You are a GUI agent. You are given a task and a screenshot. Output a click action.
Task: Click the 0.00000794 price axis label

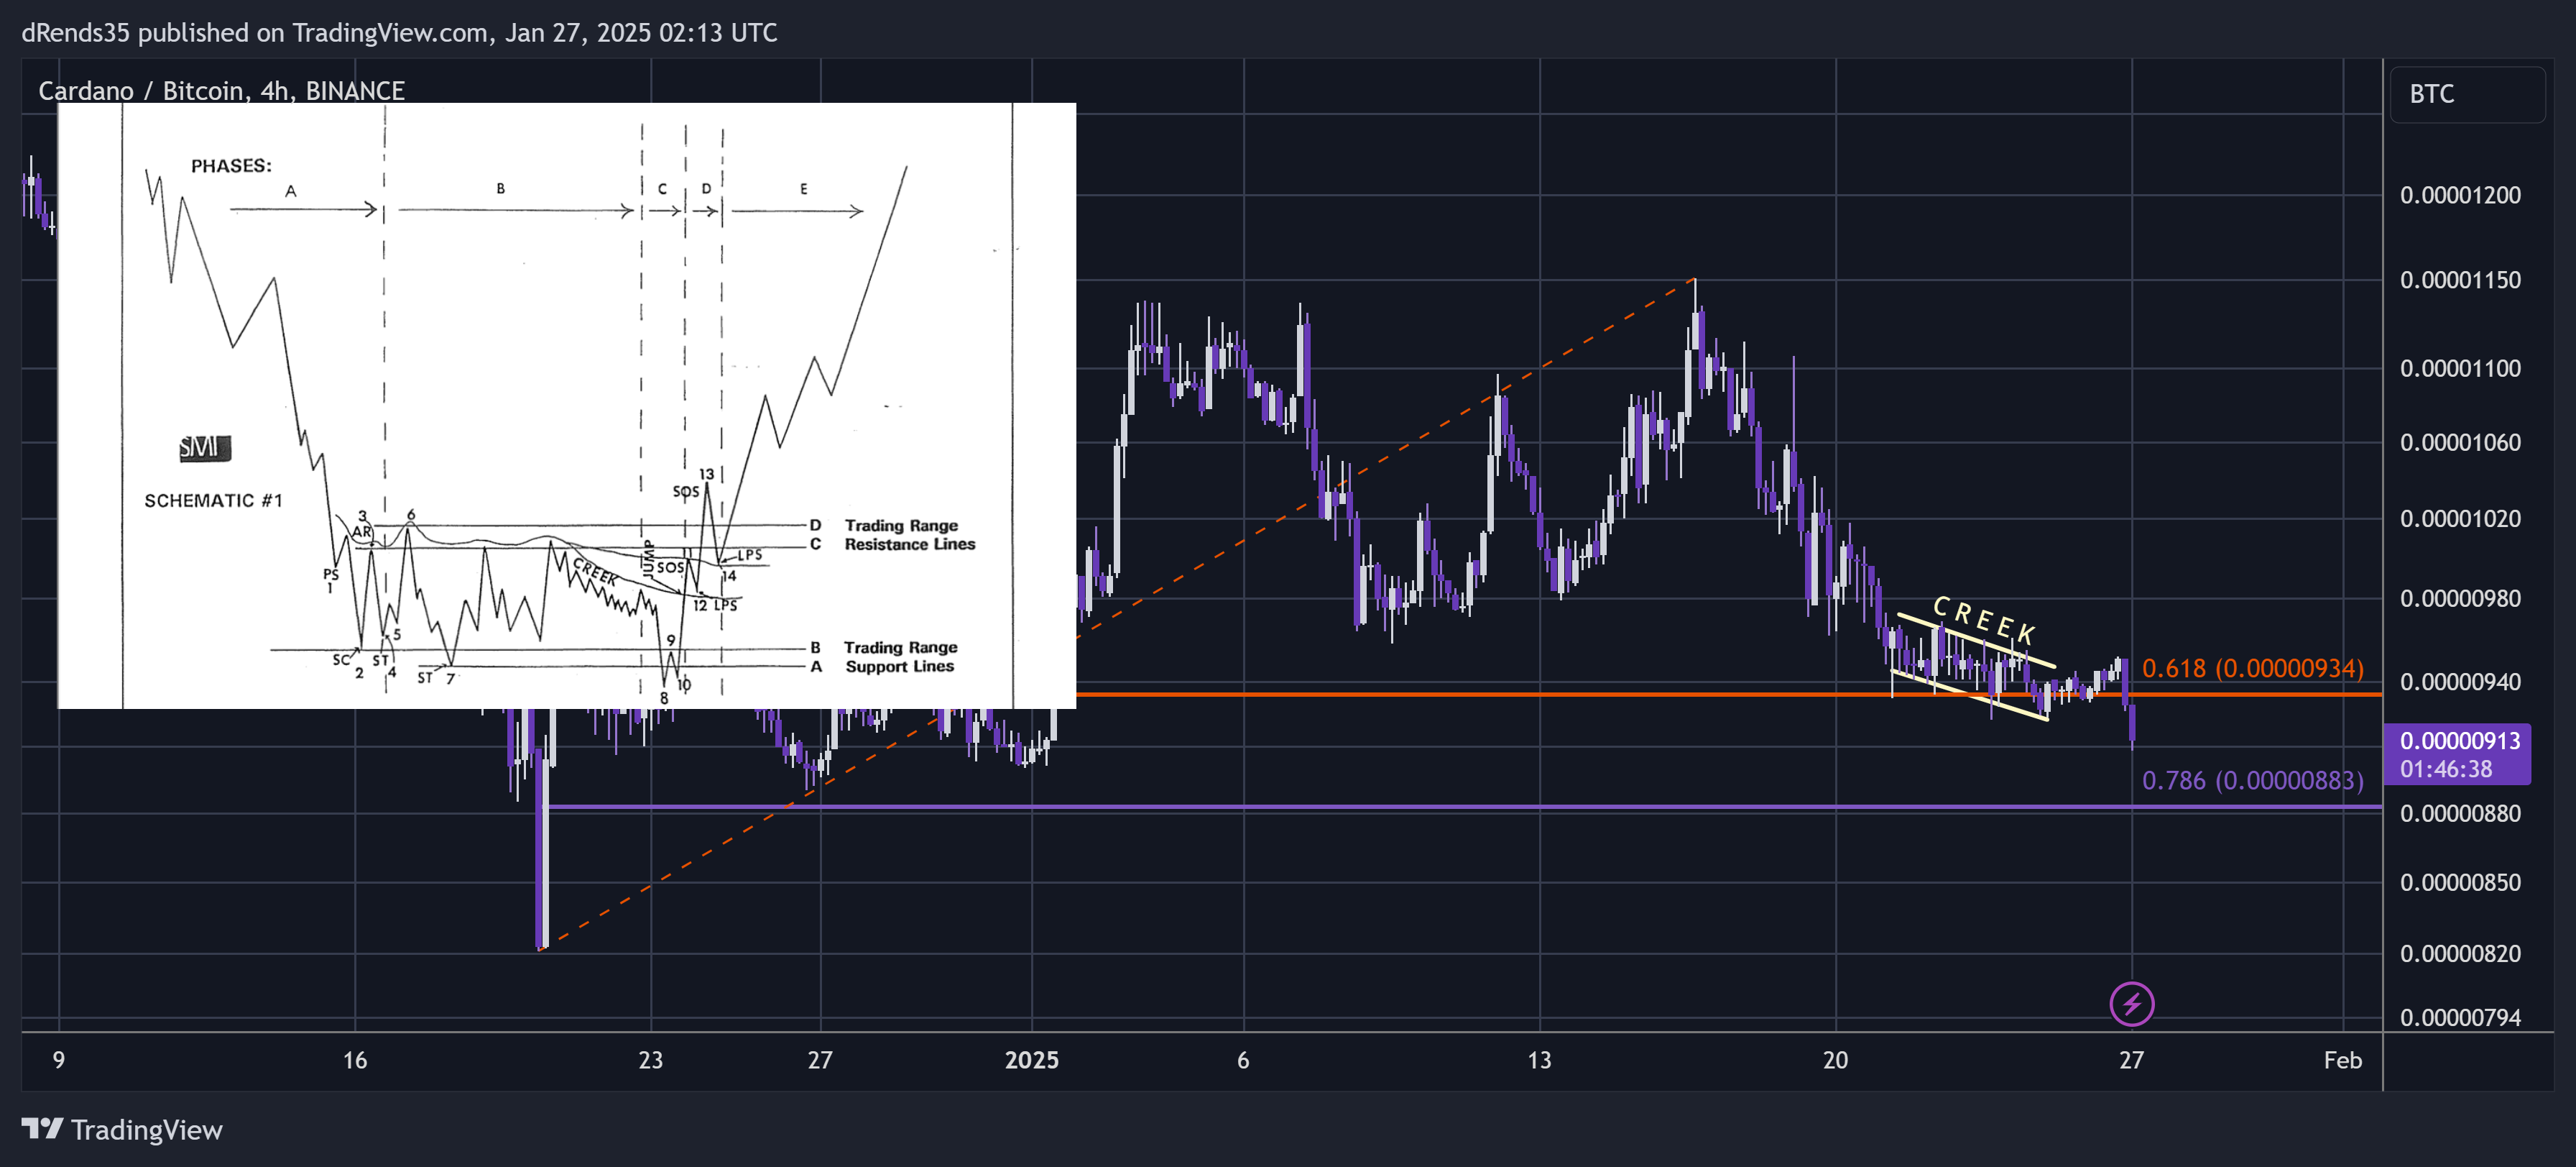pyautogui.click(x=2460, y=1018)
